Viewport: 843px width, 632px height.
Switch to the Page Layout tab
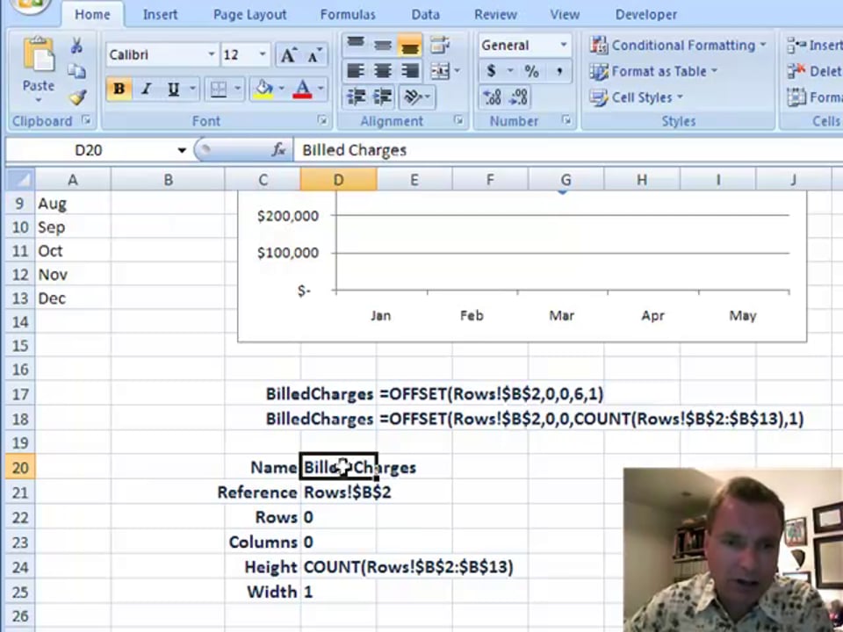(250, 15)
